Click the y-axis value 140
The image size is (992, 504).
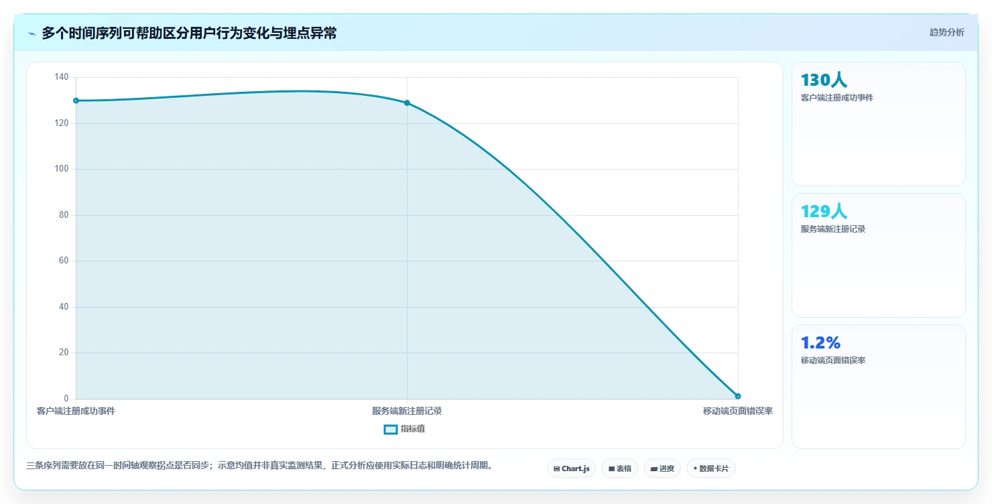(62, 77)
